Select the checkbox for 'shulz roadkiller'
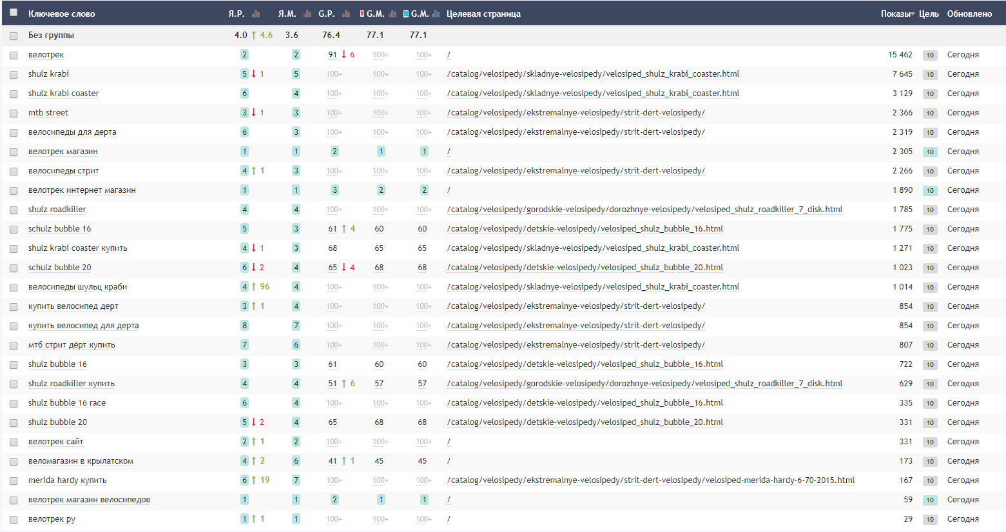This screenshot has height=532, width=1006. click(14, 210)
